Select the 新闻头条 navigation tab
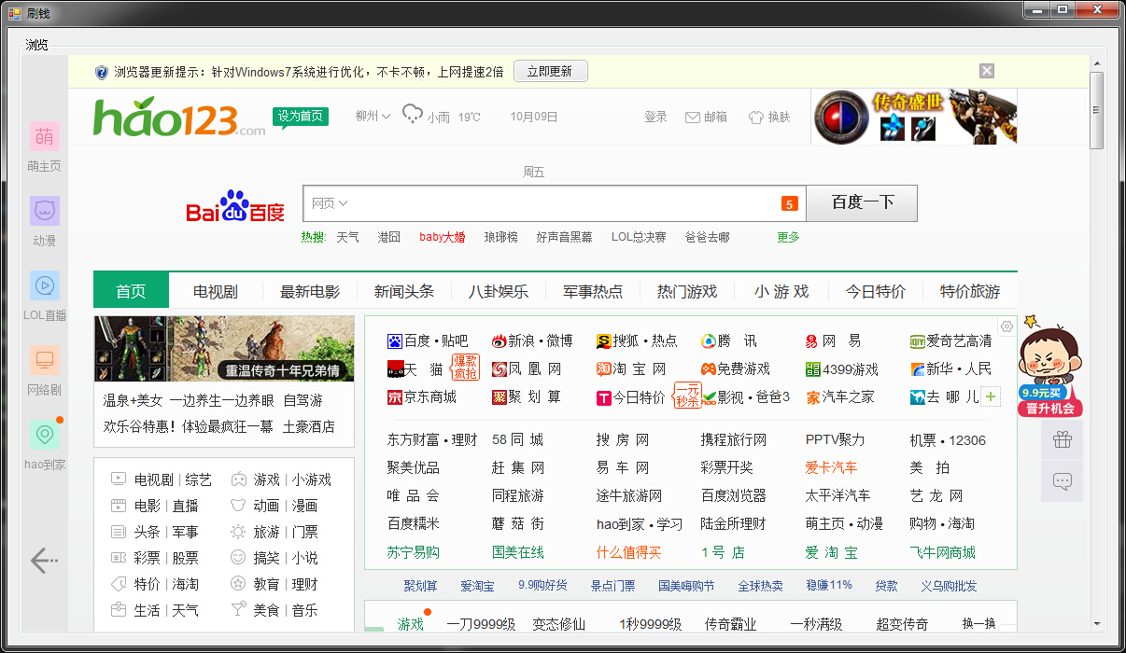This screenshot has width=1126, height=653. click(404, 291)
